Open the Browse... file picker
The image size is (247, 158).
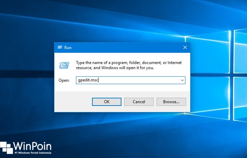point(171,102)
